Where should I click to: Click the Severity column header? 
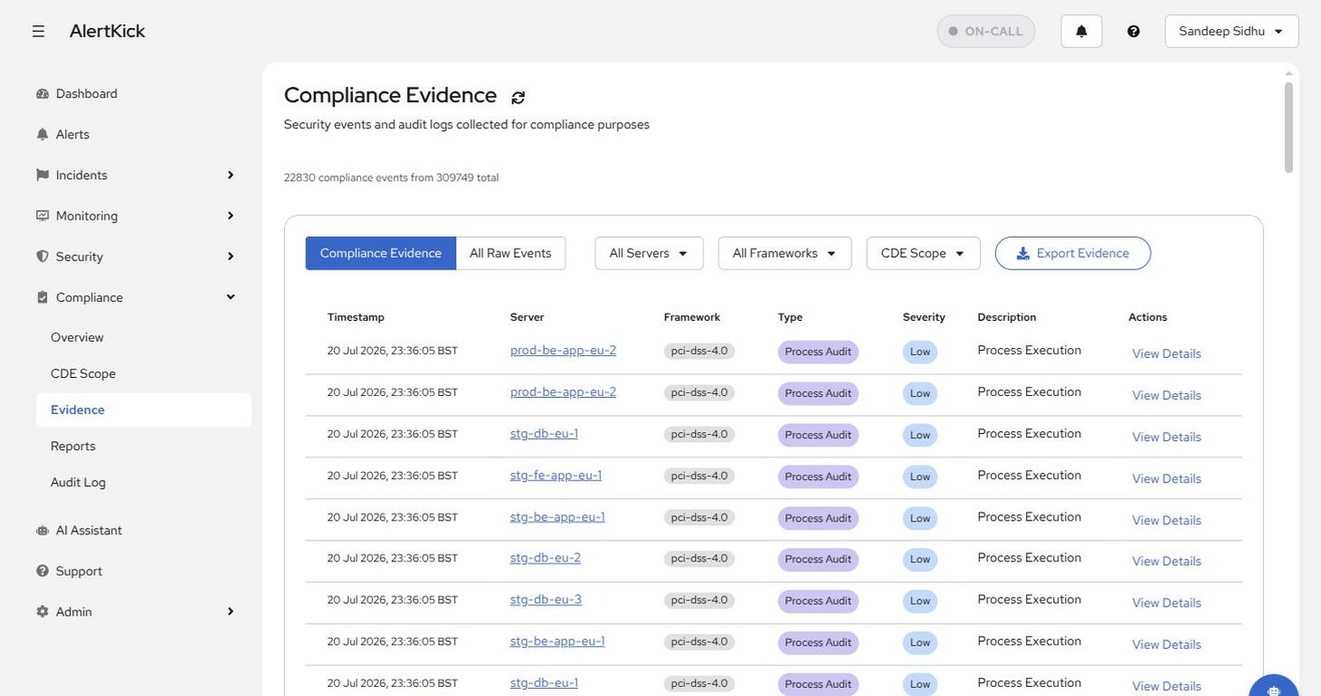coord(924,317)
